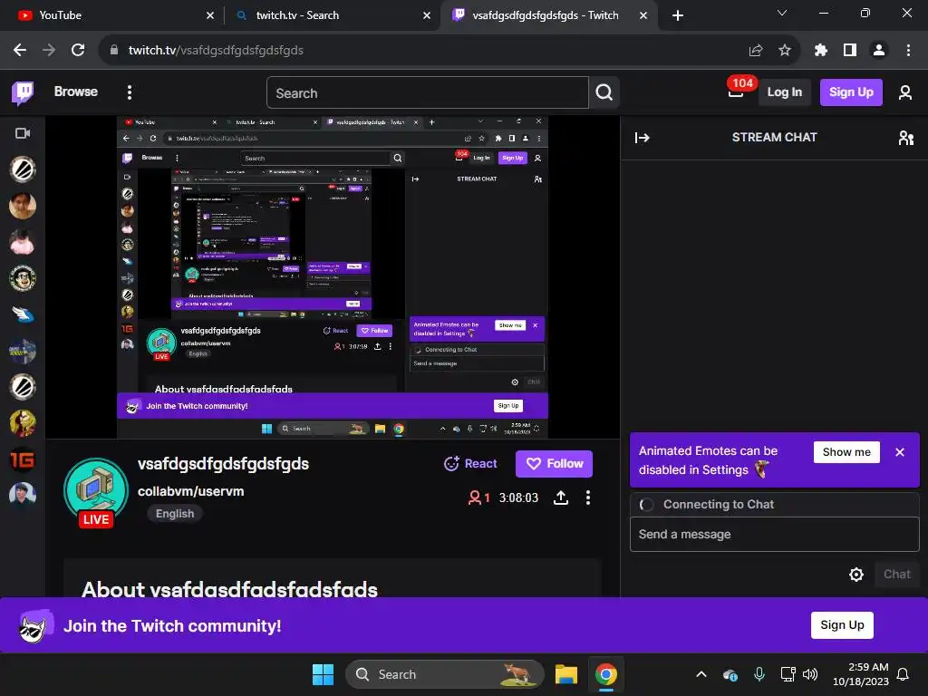Go back in the browser
Viewport: 928px width, 696px height.
20,51
